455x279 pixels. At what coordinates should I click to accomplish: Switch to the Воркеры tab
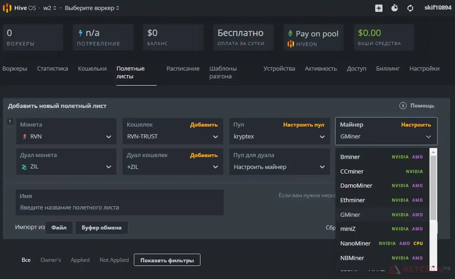click(x=15, y=68)
